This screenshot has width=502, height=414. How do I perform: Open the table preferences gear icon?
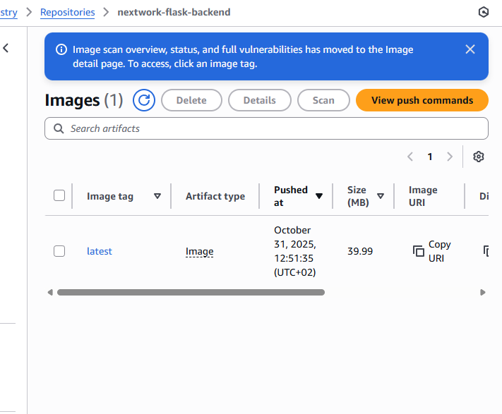coord(479,157)
